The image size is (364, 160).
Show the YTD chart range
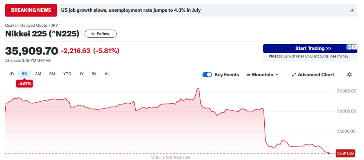pyautogui.click(x=67, y=74)
